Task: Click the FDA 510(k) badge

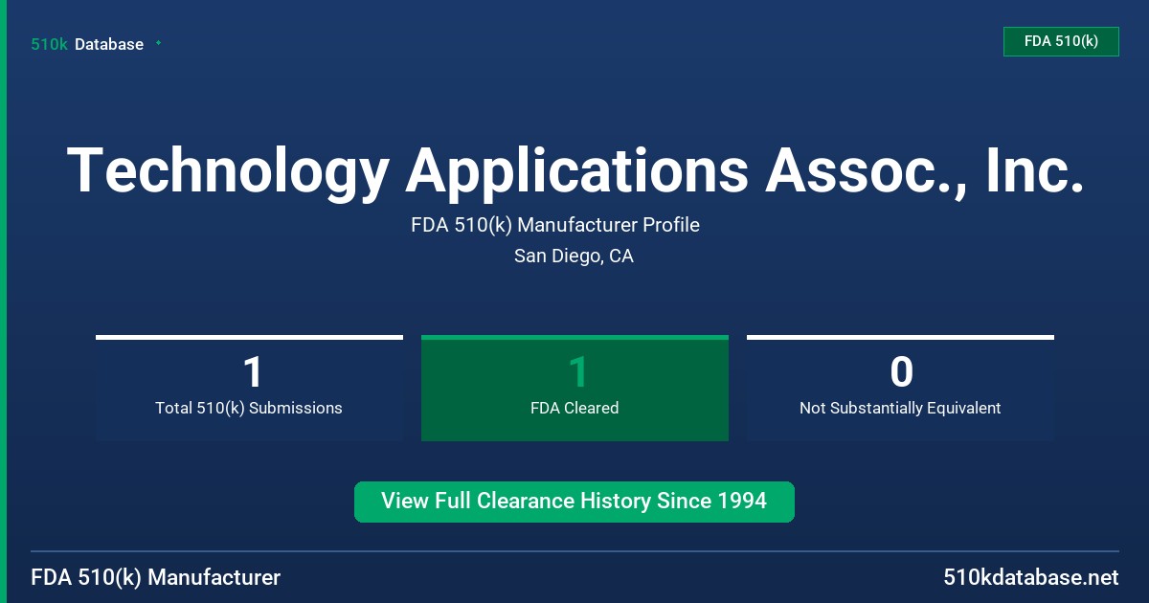Action: point(1061,41)
